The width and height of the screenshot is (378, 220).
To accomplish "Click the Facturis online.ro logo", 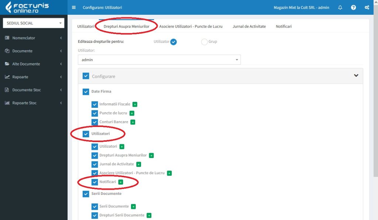I will [27, 7].
